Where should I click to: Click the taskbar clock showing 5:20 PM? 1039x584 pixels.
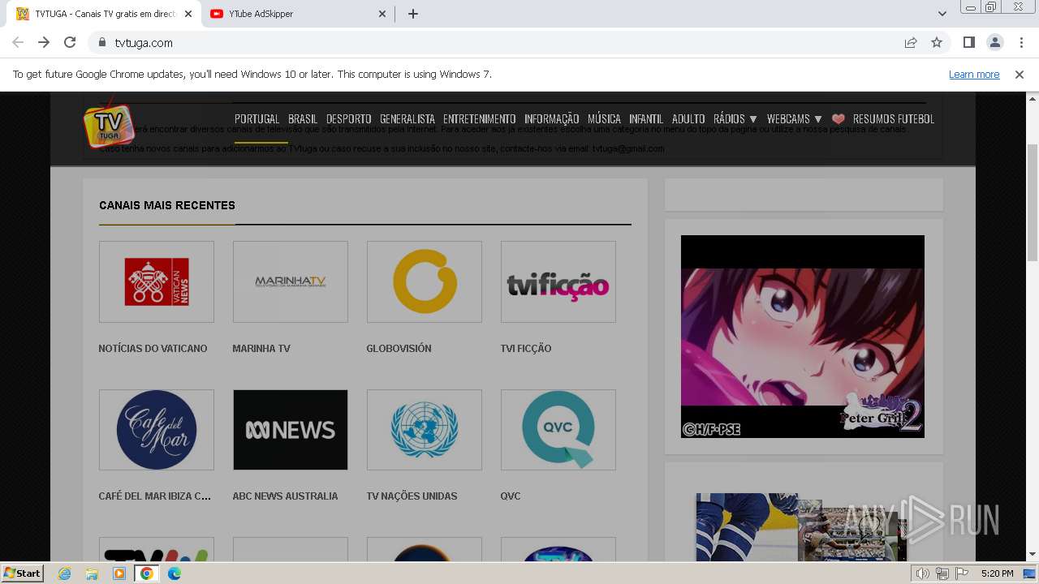(x=997, y=573)
